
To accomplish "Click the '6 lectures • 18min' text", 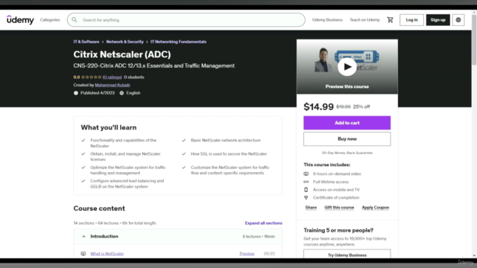I will [259, 237].
